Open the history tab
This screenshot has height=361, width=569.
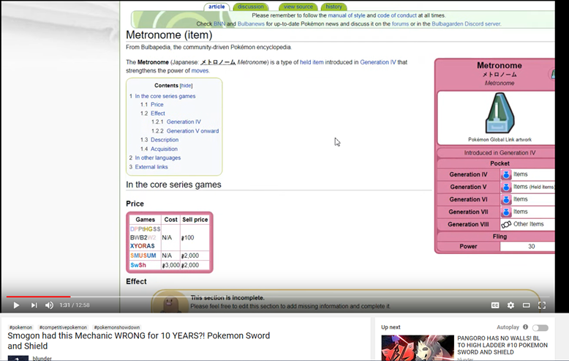click(334, 7)
